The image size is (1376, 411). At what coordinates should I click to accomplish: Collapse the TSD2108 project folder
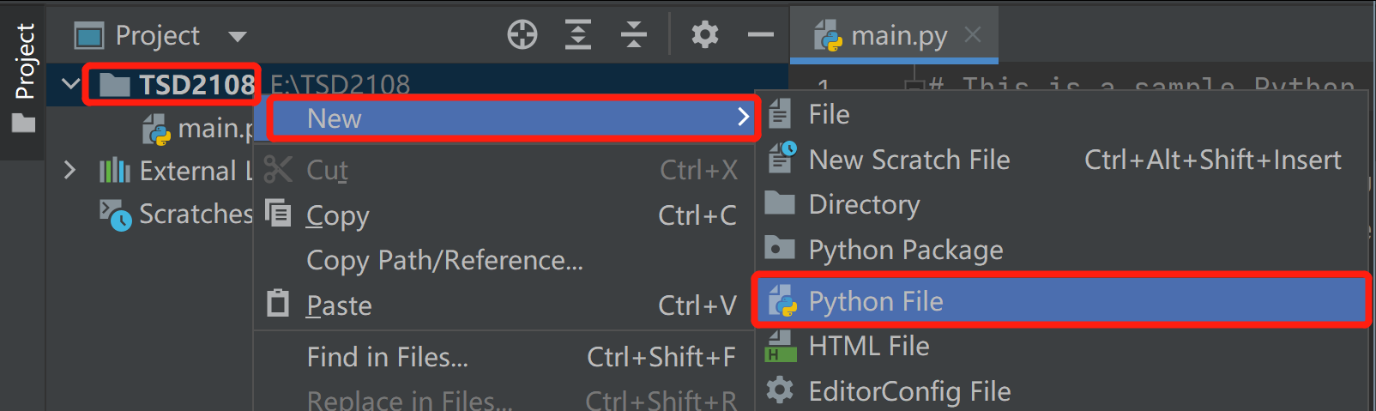coord(70,84)
